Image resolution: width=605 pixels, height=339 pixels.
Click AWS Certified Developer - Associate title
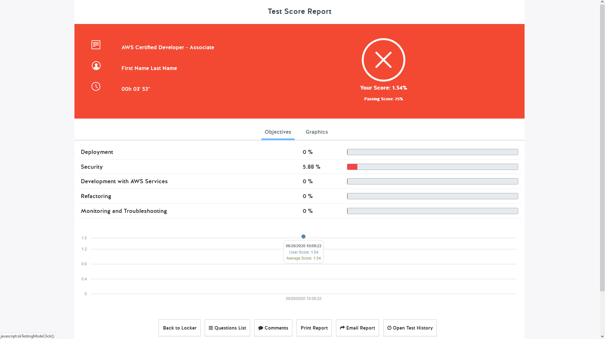click(x=168, y=47)
